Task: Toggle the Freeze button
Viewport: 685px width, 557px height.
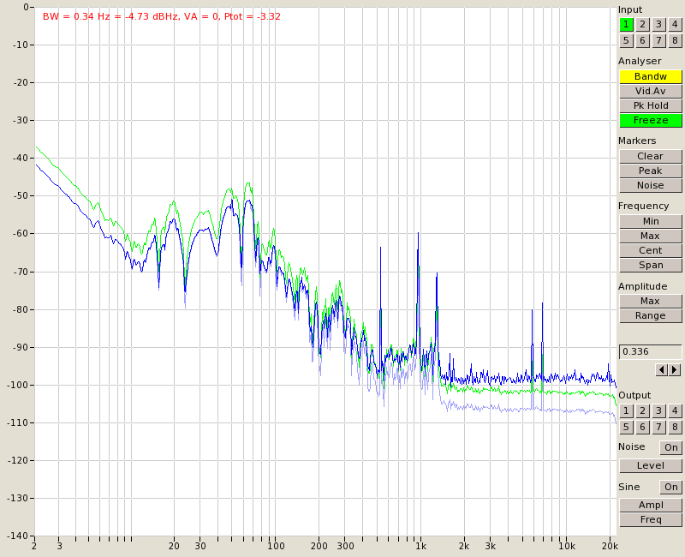Action: (x=651, y=120)
